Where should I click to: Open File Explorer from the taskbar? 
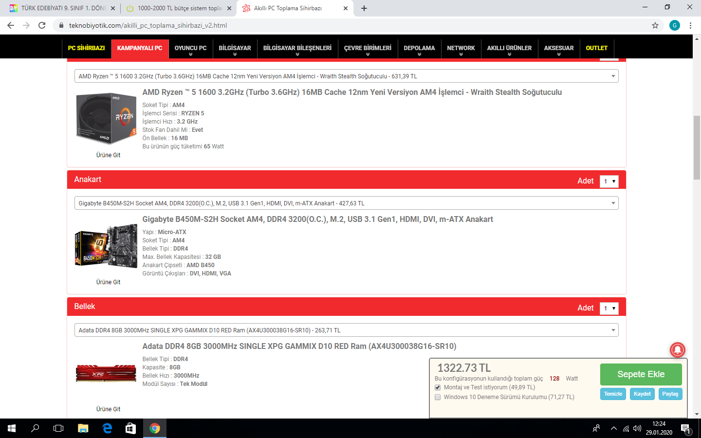[83, 428]
